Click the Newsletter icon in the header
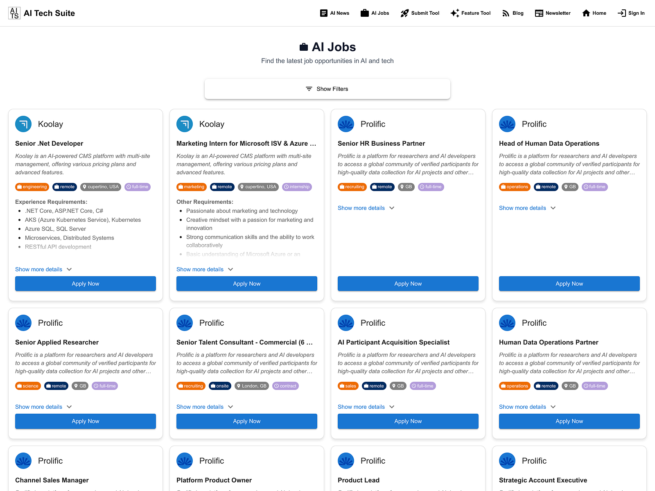The image size is (655, 491). click(x=539, y=13)
